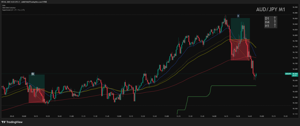Click the × marker above the short position
Screen dimensions: 300x126
pyautogui.click(x=238, y=16)
